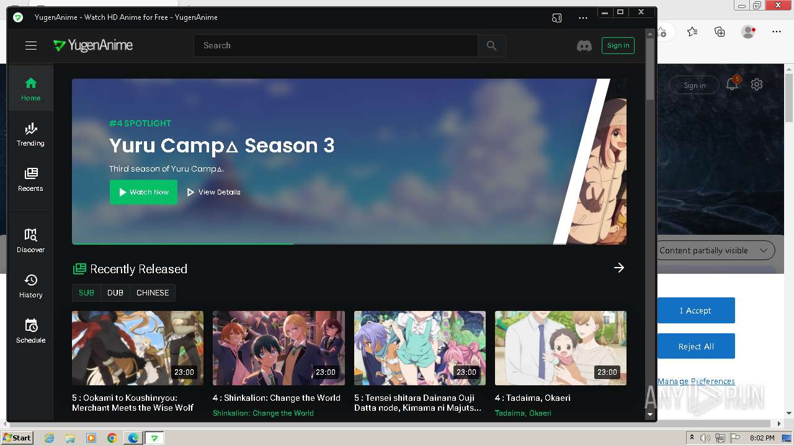Expand Content partially visible dropdown
This screenshot has width=794, height=446.
pos(716,250)
